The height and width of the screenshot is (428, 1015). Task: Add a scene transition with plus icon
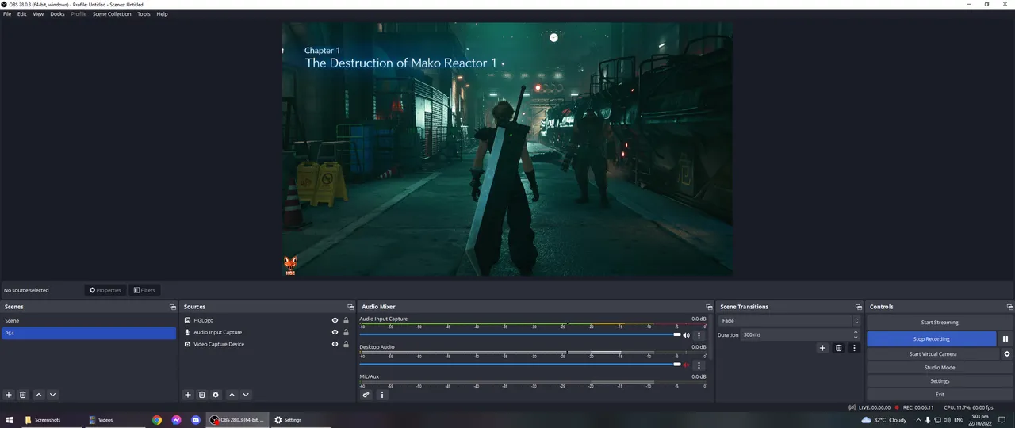tap(822, 348)
